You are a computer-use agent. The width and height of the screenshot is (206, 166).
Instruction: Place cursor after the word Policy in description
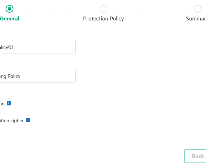click(x=21, y=76)
